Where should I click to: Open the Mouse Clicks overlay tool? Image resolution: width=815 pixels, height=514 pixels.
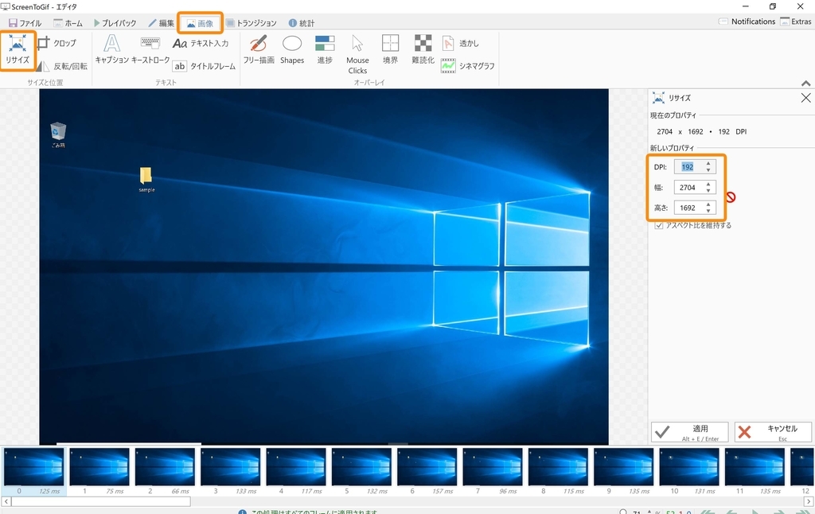[357, 55]
